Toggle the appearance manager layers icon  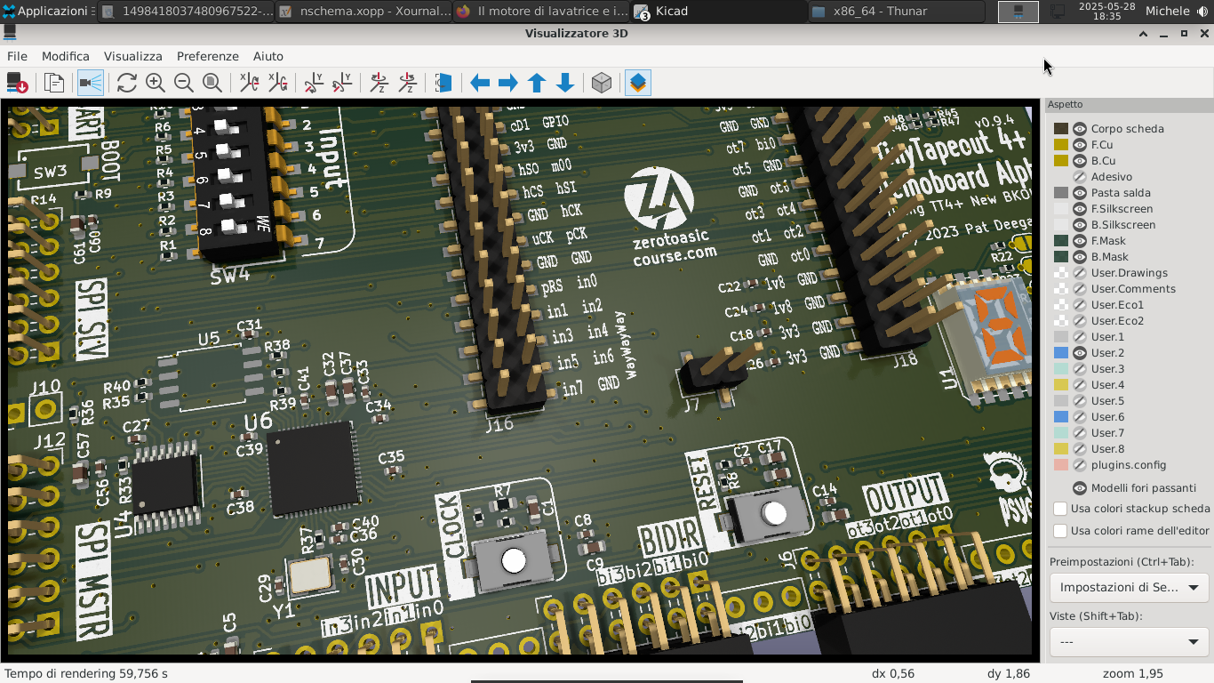(x=638, y=83)
